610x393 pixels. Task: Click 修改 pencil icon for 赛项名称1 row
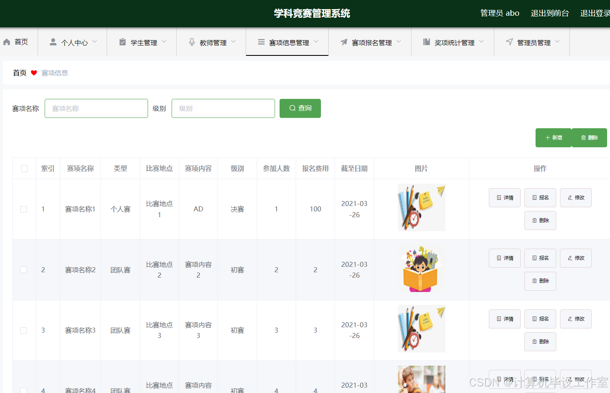pyautogui.click(x=570, y=198)
